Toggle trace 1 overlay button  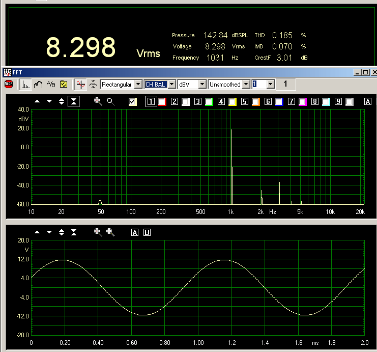pyautogui.click(x=151, y=101)
